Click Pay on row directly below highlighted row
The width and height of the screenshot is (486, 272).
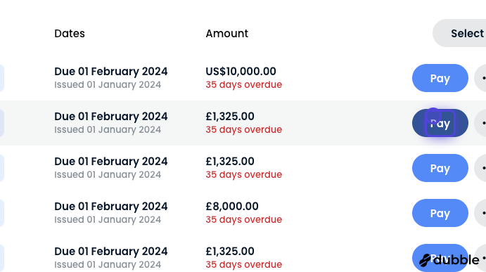pyautogui.click(x=440, y=168)
